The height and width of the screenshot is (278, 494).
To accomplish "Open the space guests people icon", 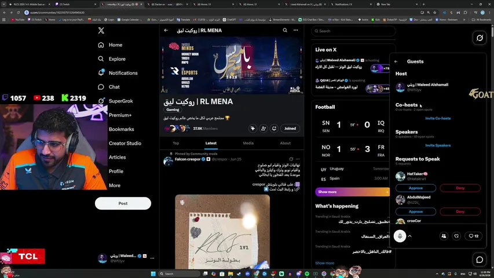I will (444, 236).
